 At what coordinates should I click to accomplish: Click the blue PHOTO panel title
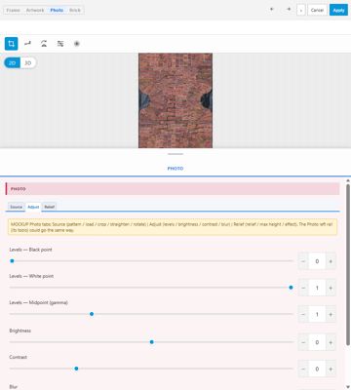click(175, 169)
